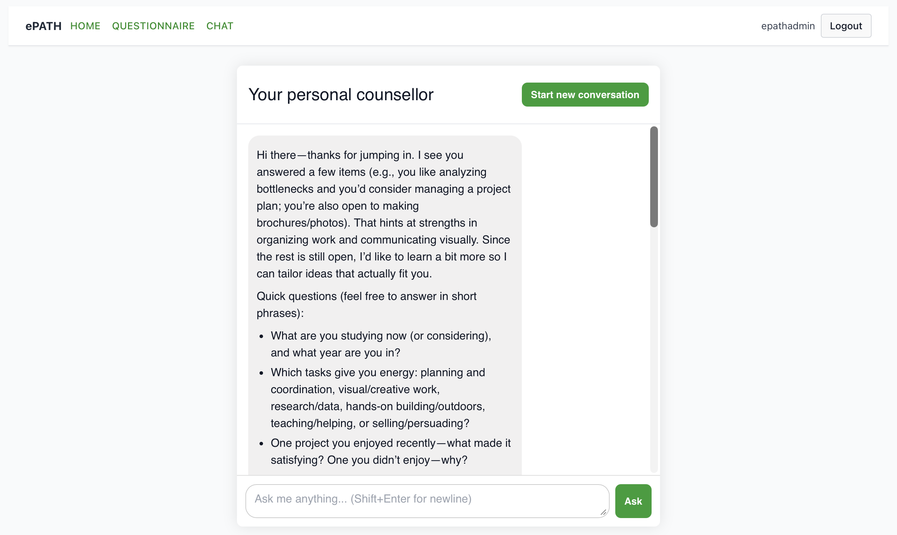The image size is (897, 535).
Task: Select the 'Your personal counsellor' heading
Action: click(341, 95)
